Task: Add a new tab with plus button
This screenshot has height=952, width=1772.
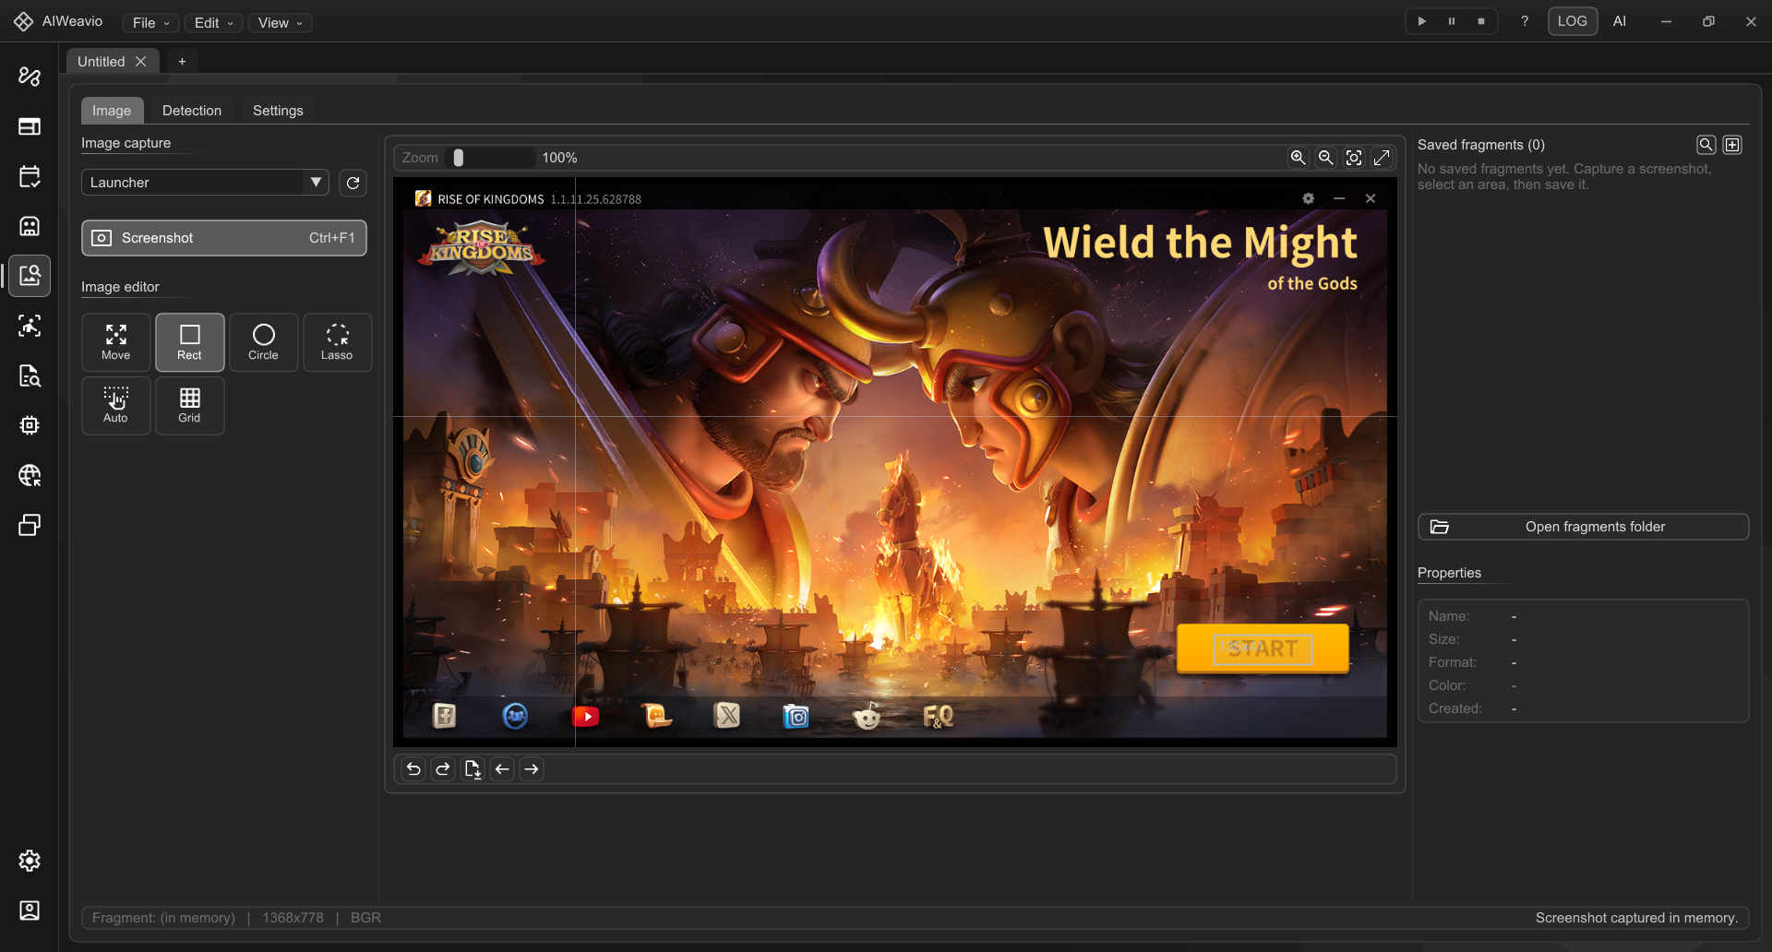Action: (182, 61)
